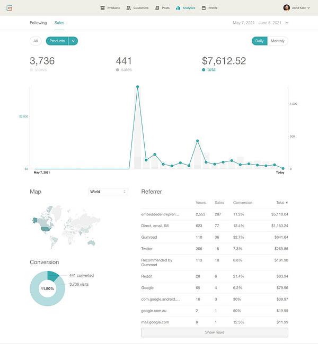Switch to the Sales tab

point(59,23)
